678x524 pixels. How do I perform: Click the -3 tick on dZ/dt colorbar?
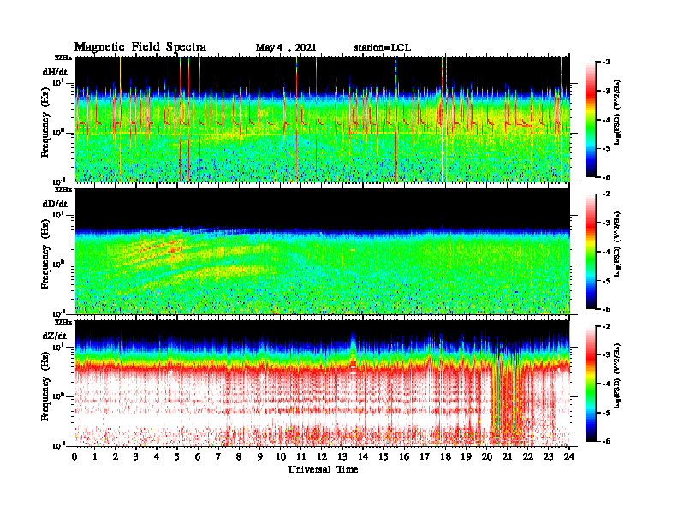(x=607, y=355)
